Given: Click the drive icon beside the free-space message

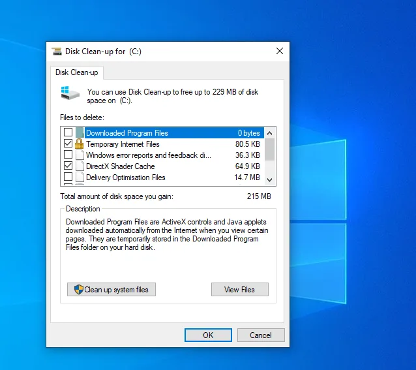Looking at the screenshot, I should (70, 93).
